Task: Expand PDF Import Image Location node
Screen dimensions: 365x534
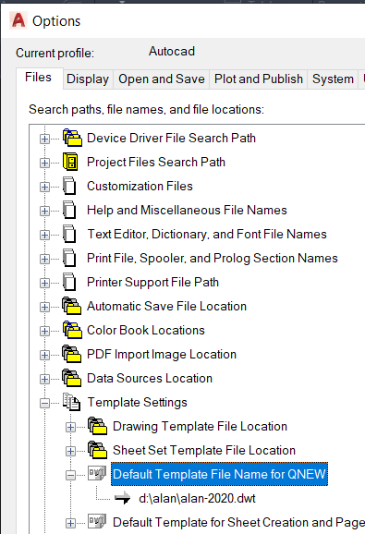Action: pos(44,355)
